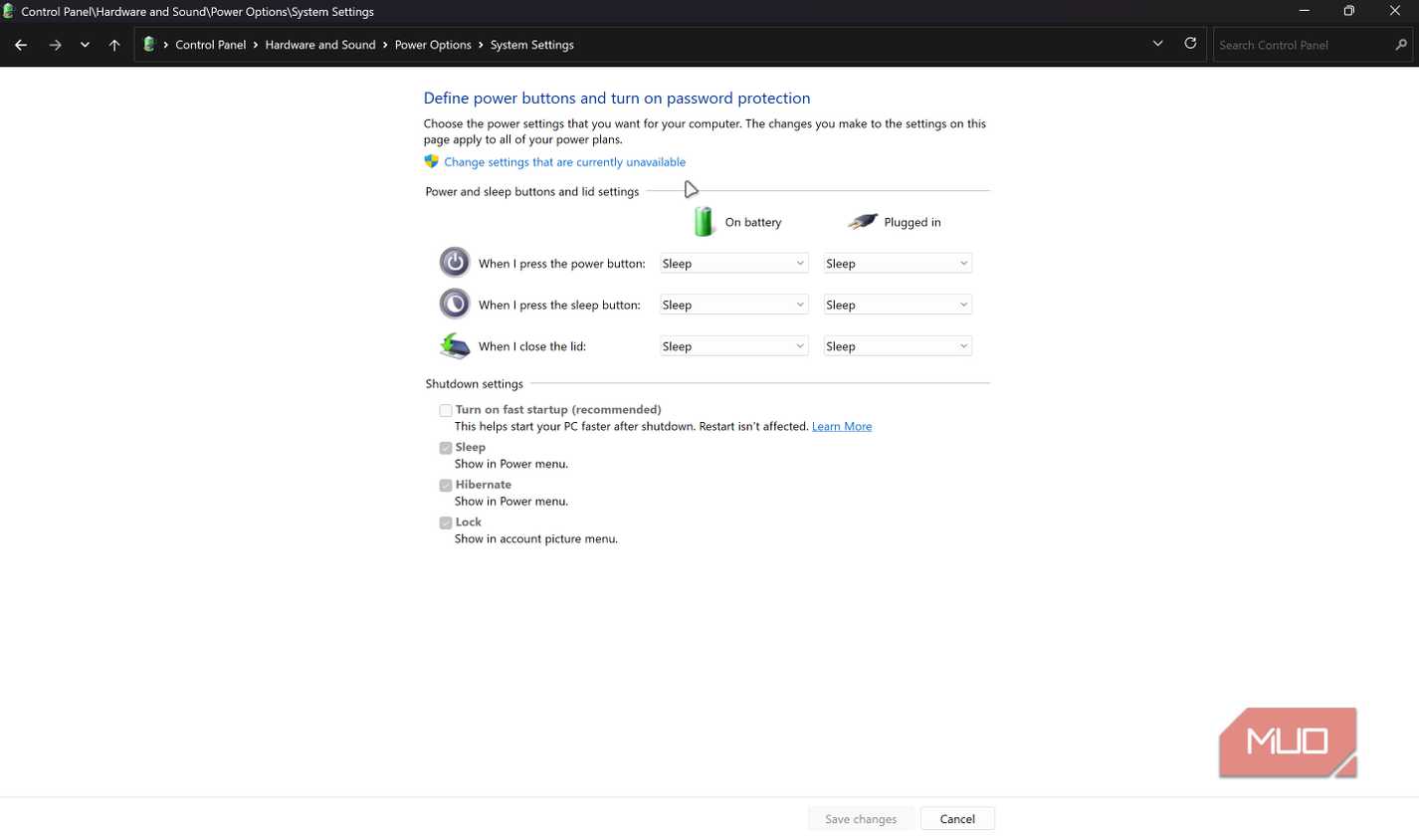The height and width of the screenshot is (840, 1419).
Task: Open power button On battery dropdown
Action: (733, 264)
